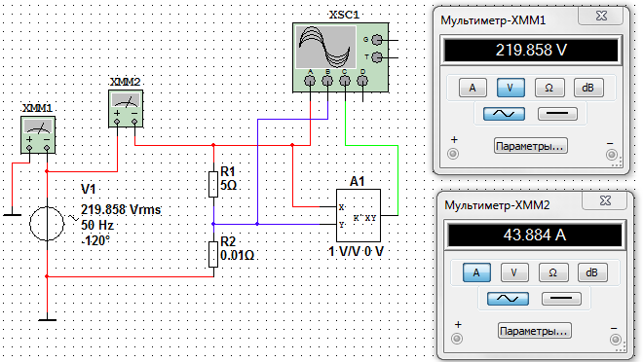Close the Мультиметр-XMM1 window

coord(601,16)
